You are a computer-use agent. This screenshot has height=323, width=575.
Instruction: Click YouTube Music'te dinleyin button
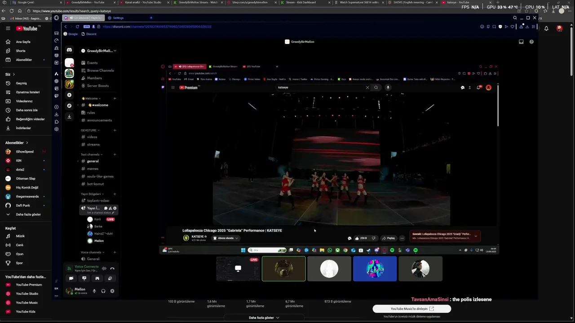point(412,309)
